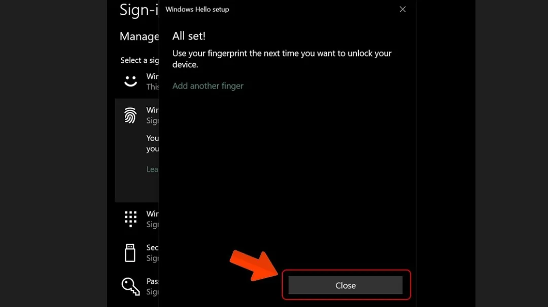Screen dimensions: 548x307
Task: Expand the Windows Hello Face option label
Action: [152, 76]
